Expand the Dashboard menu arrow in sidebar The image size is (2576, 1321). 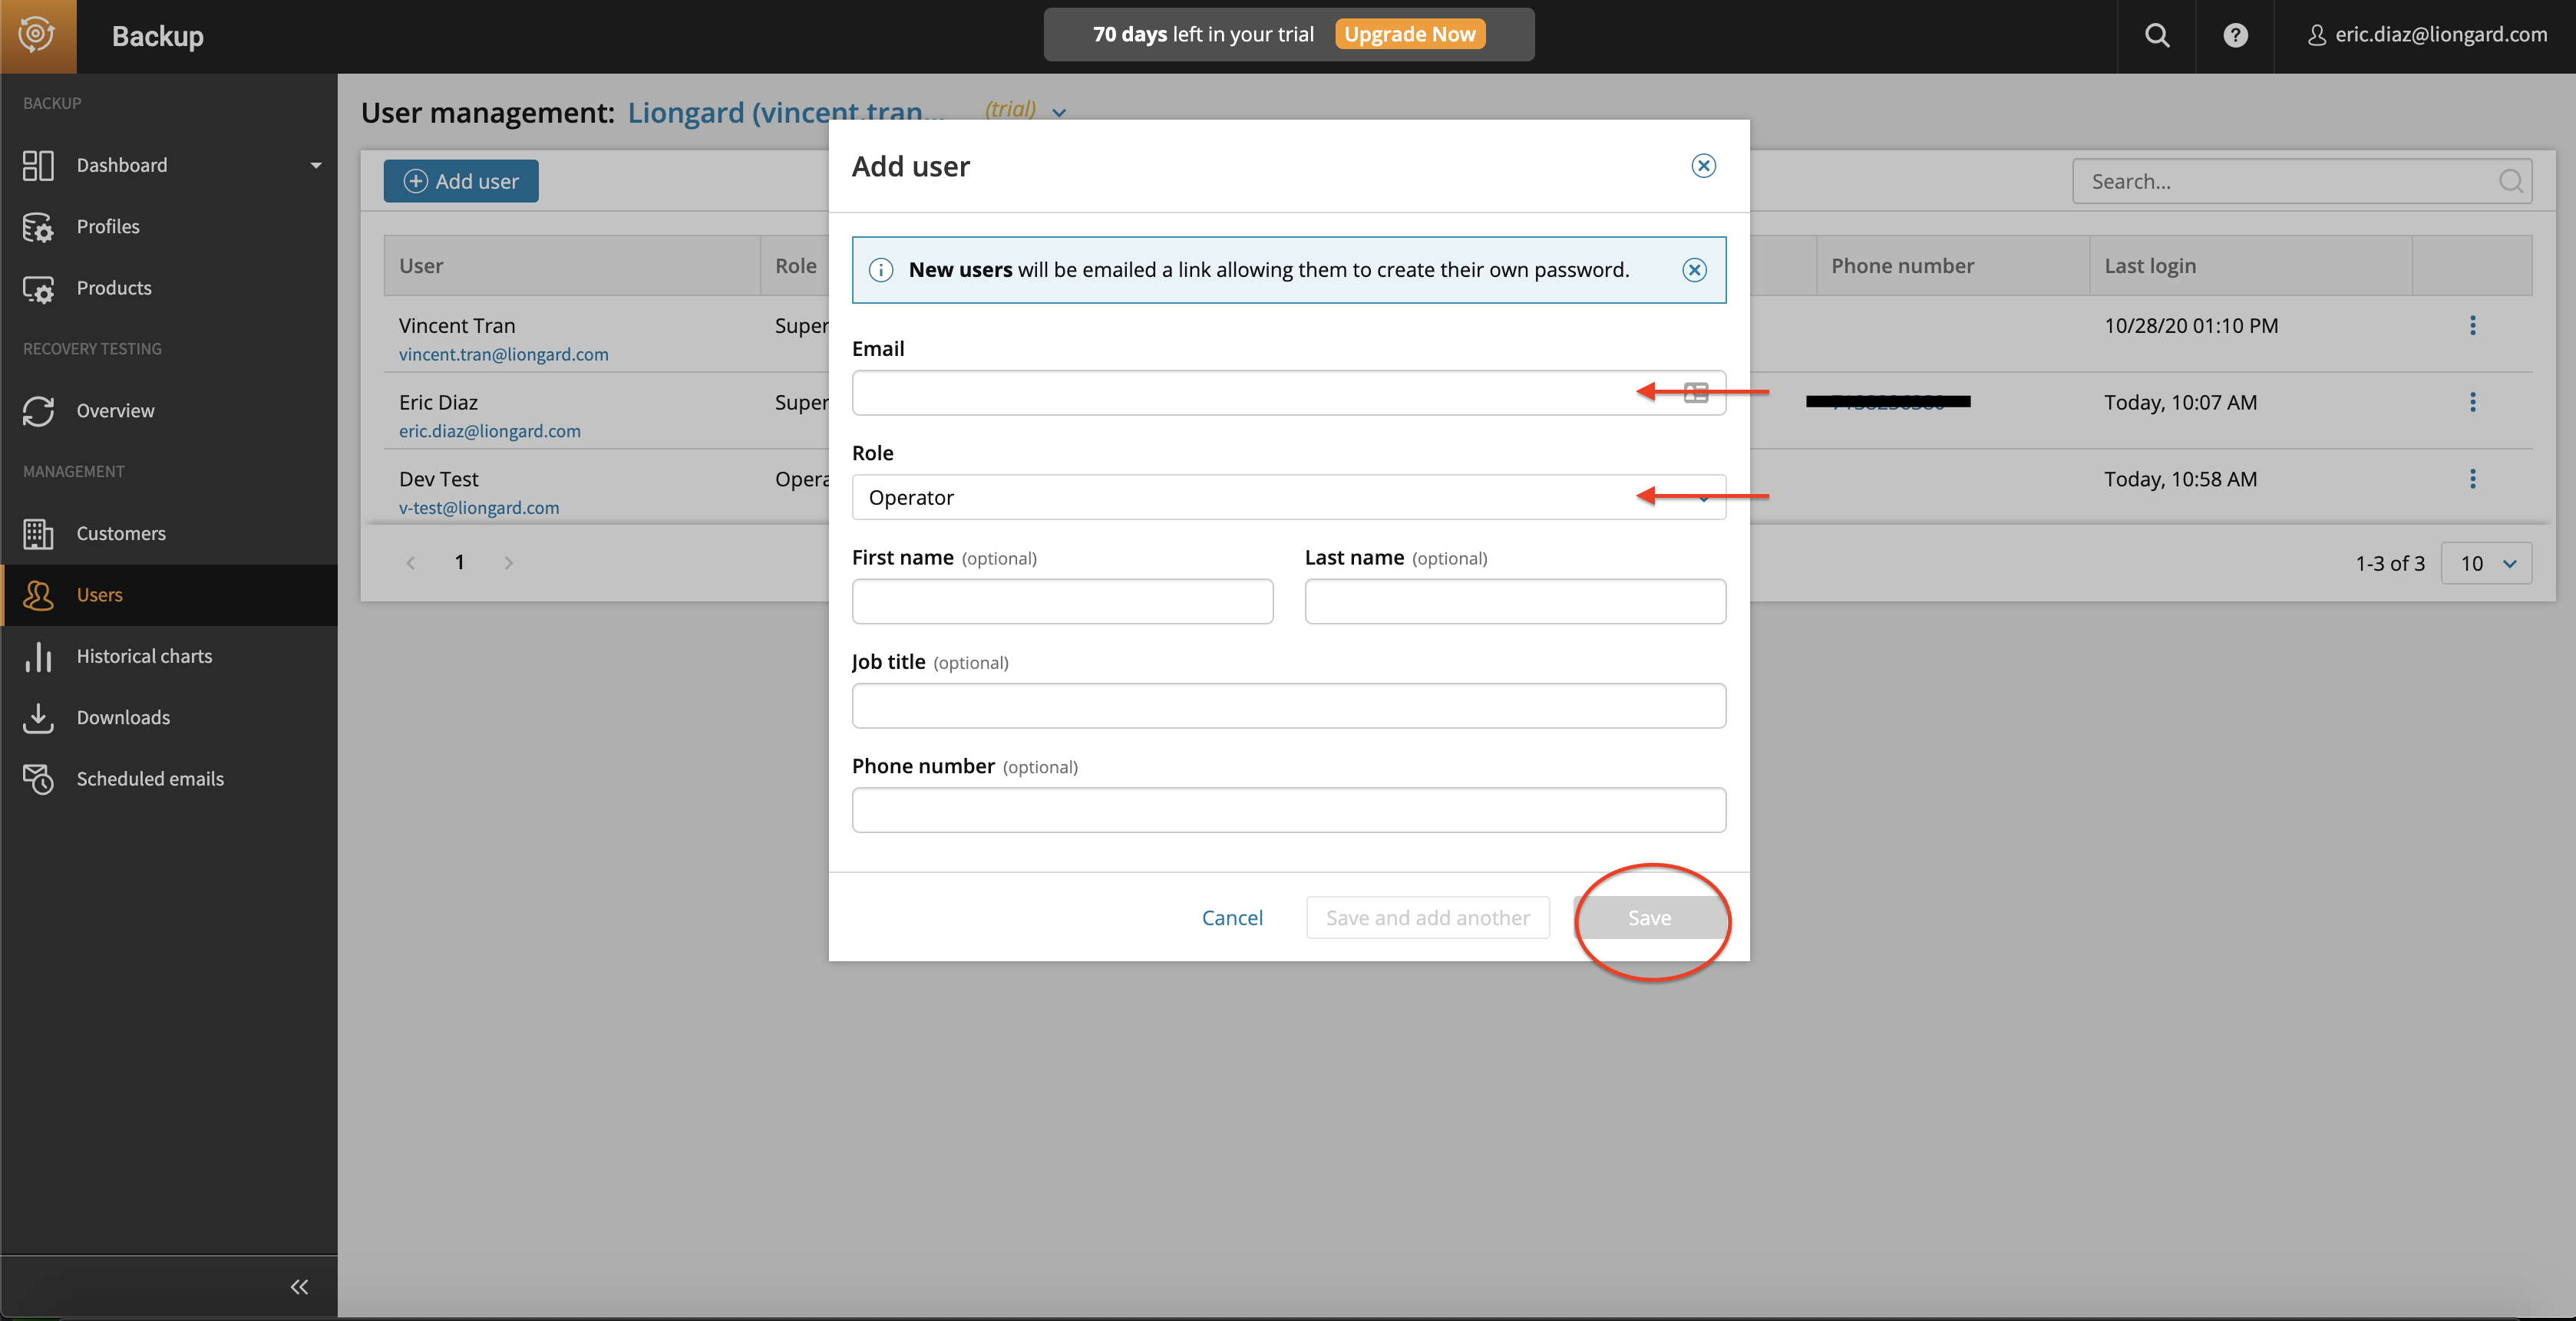316,165
